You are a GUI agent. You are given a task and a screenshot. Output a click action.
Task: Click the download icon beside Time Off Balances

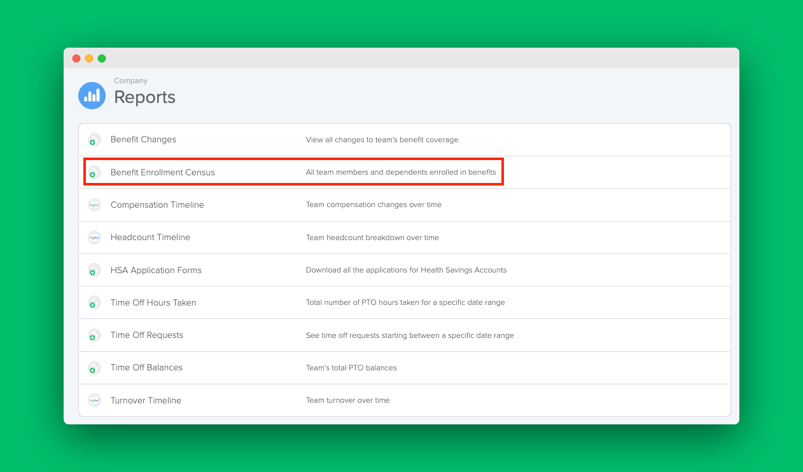click(x=94, y=368)
